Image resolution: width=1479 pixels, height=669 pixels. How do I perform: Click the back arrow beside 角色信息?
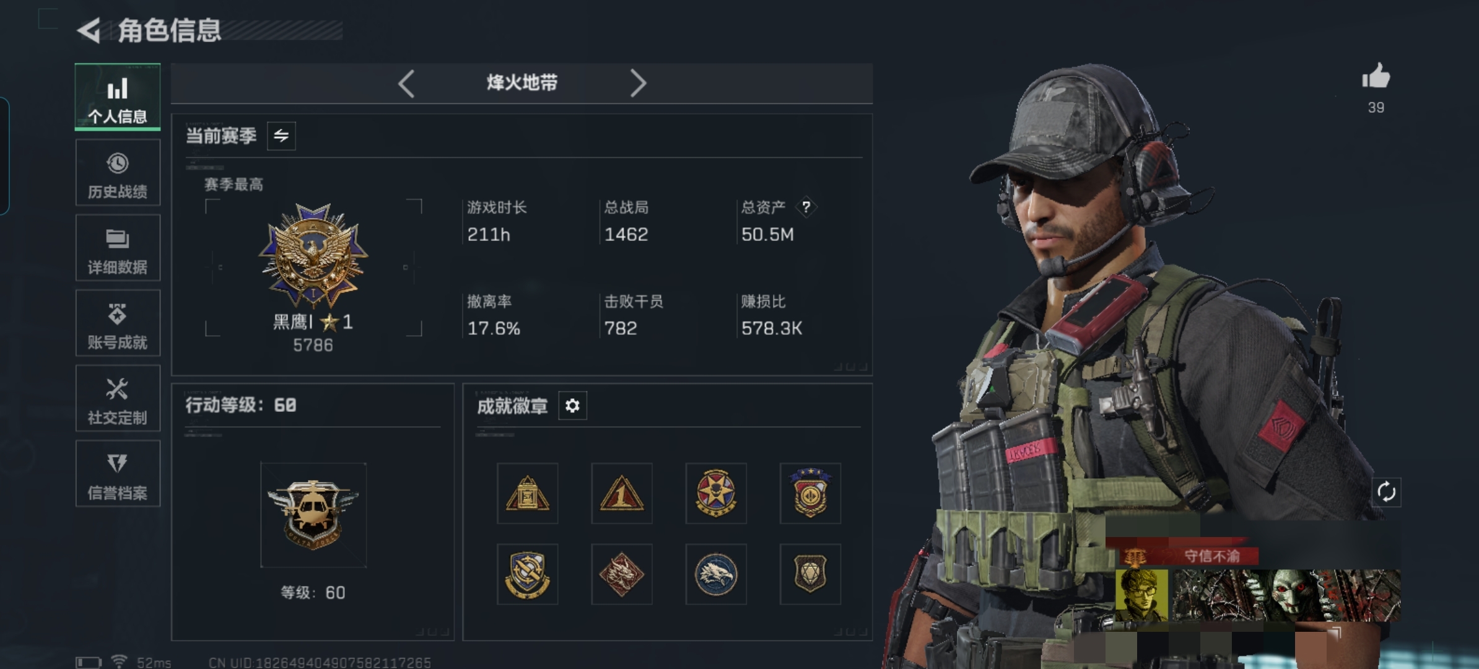tap(89, 30)
